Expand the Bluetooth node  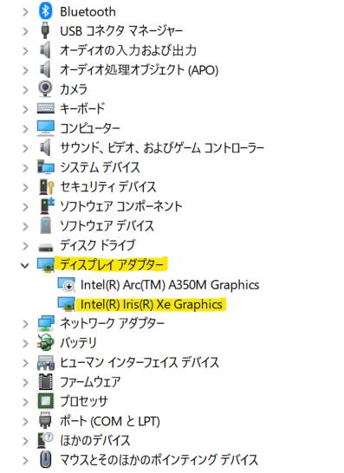pos(25,12)
